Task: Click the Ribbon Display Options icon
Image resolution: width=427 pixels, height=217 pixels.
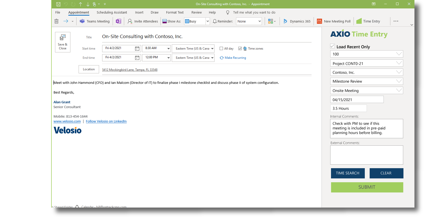Action: [373, 4]
